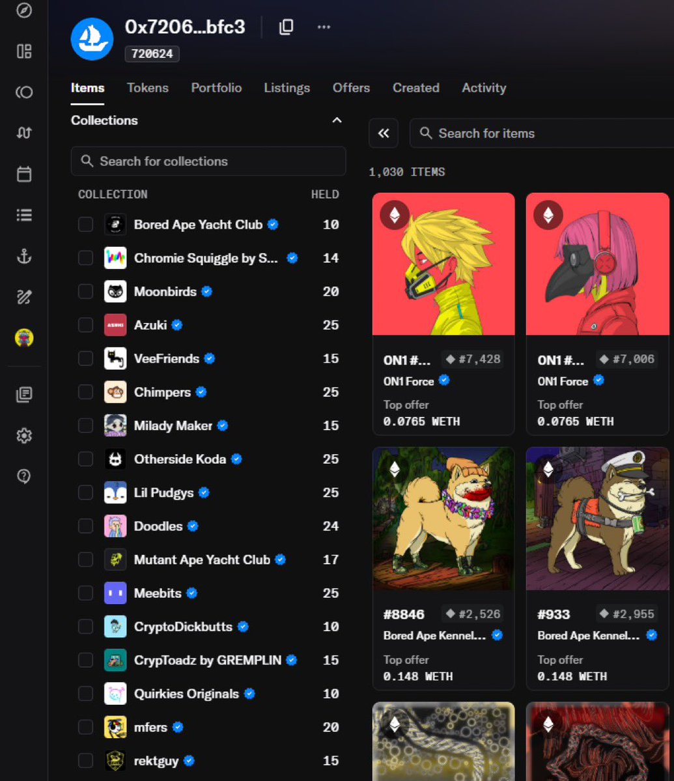Check the mfers collection checkbox
Viewport: 674px width, 781px height.
[x=85, y=727]
